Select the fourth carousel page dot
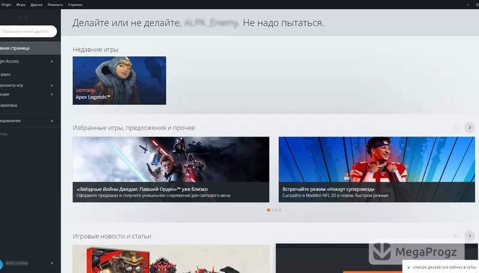 click(280, 210)
